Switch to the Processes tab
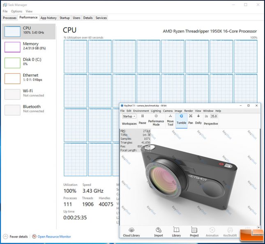 pos(9,18)
